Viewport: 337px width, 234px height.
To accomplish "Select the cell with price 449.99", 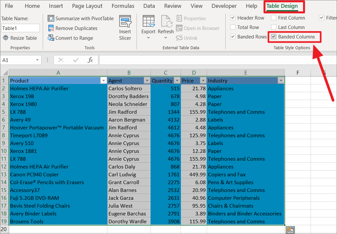I will [194, 175].
